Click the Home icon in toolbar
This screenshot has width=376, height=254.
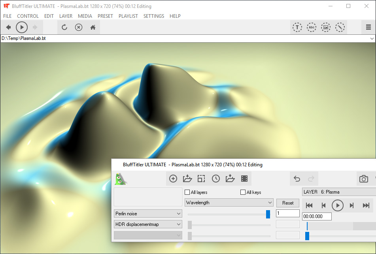pos(93,27)
